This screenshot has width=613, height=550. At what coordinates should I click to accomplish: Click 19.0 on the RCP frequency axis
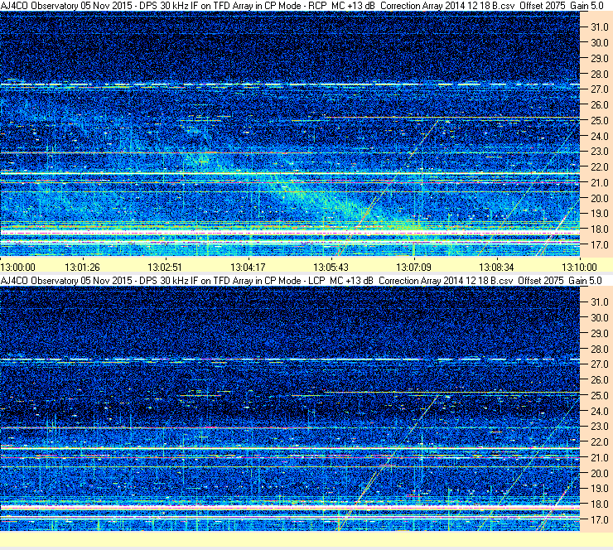599,214
